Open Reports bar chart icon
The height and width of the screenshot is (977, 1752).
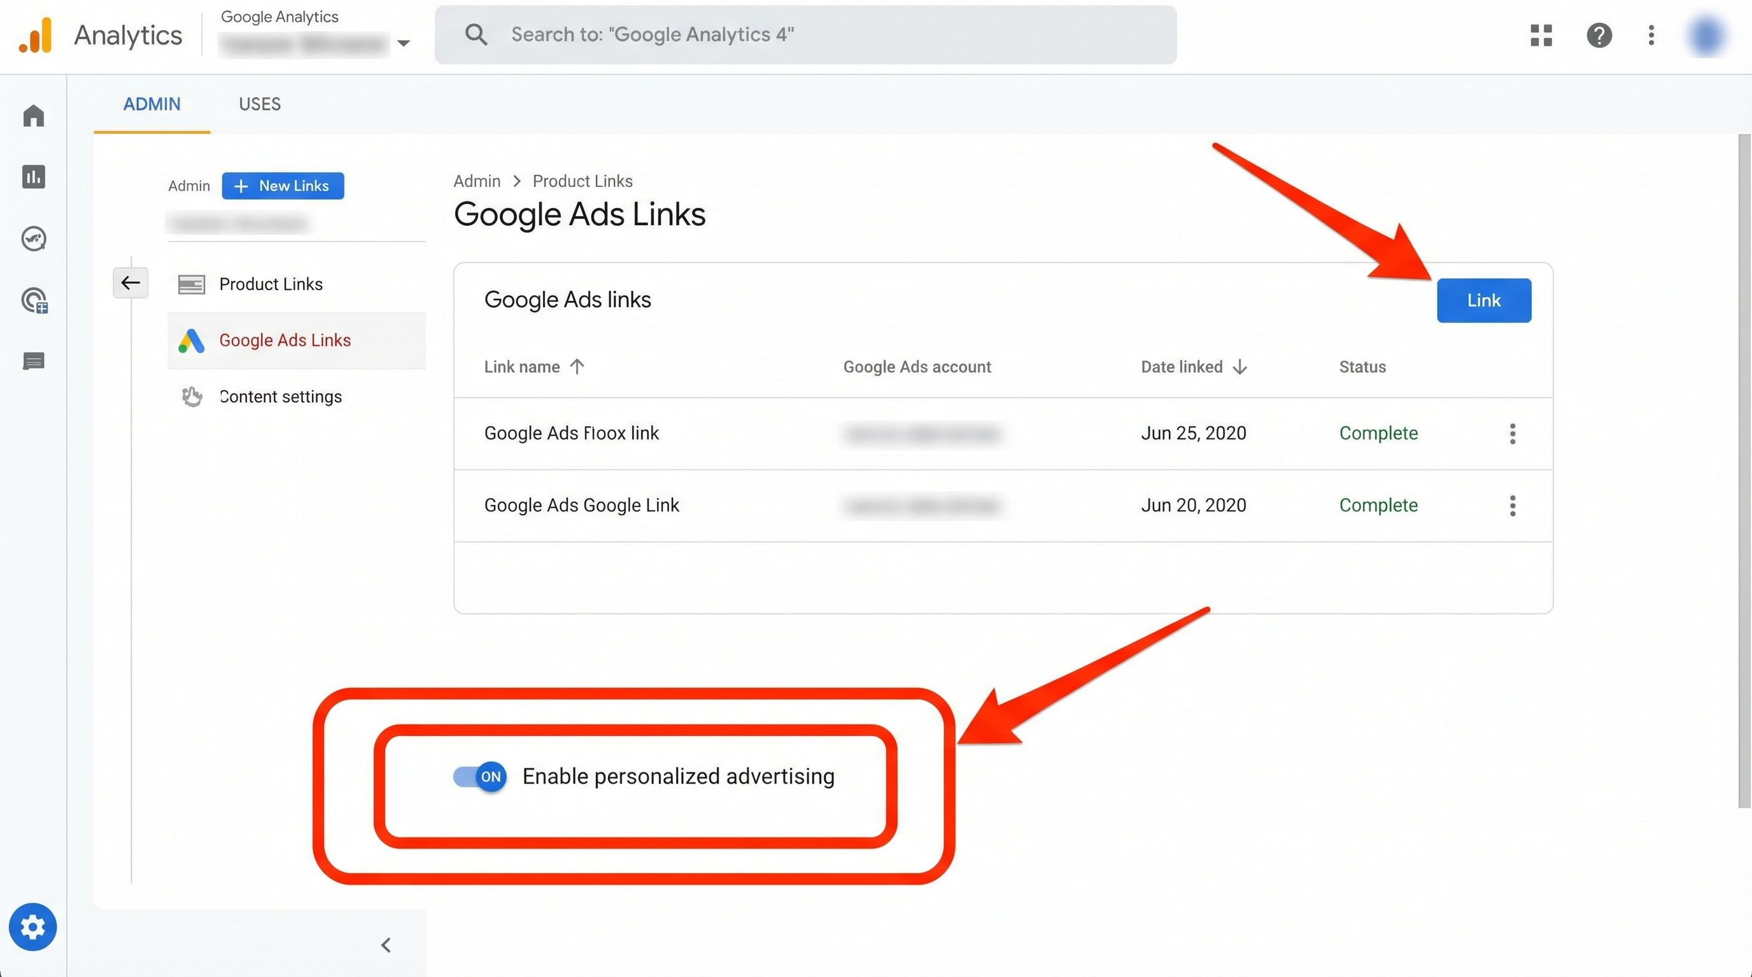[x=33, y=177]
